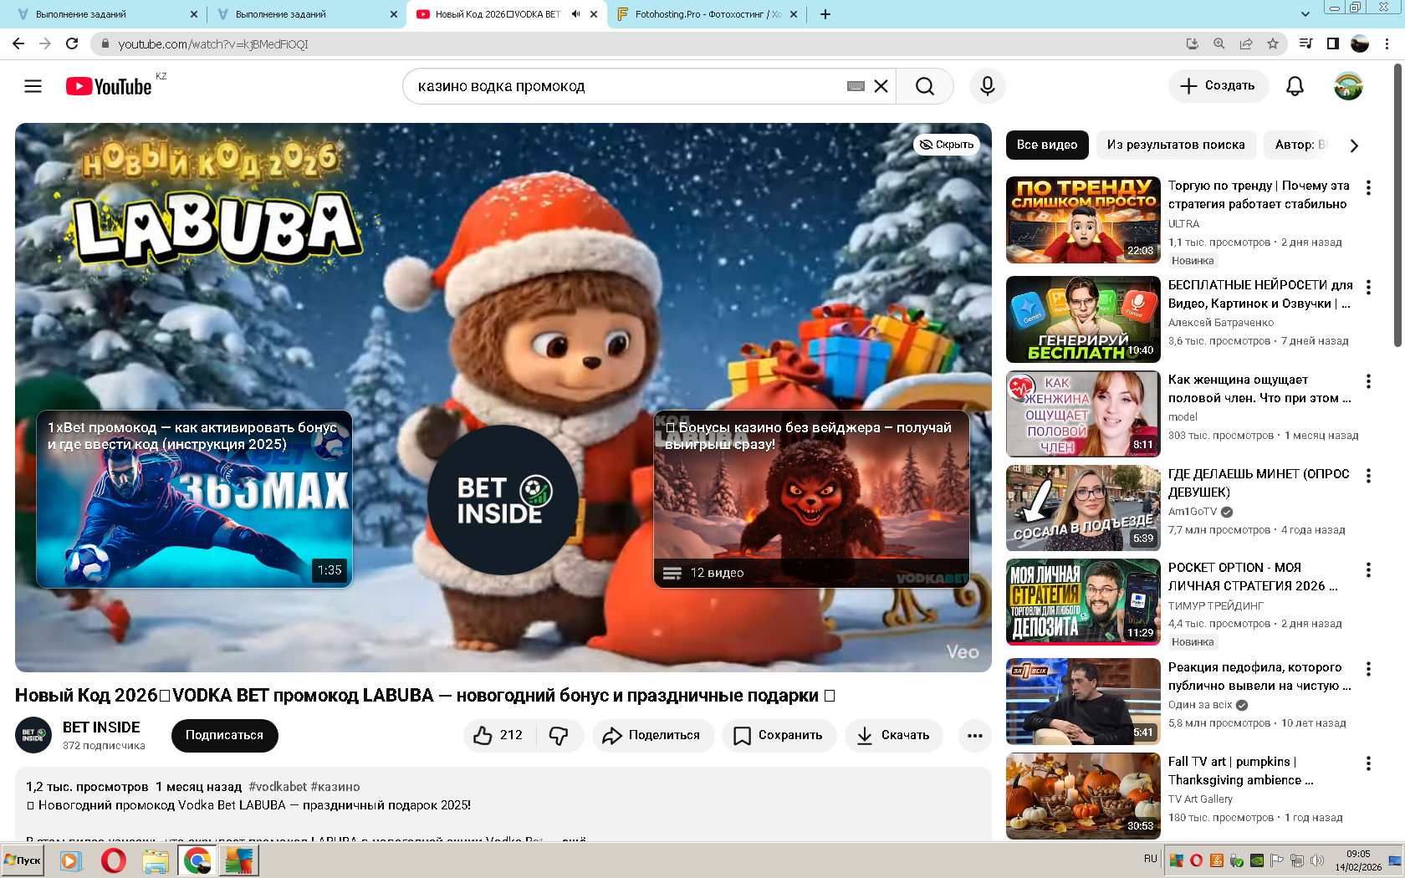Image resolution: width=1405 pixels, height=878 pixels.
Task: Open the BET INSIDE channel name
Action: click(x=101, y=727)
